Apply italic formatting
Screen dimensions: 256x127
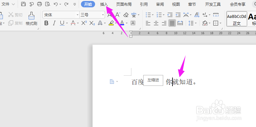[x=54, y=23]
